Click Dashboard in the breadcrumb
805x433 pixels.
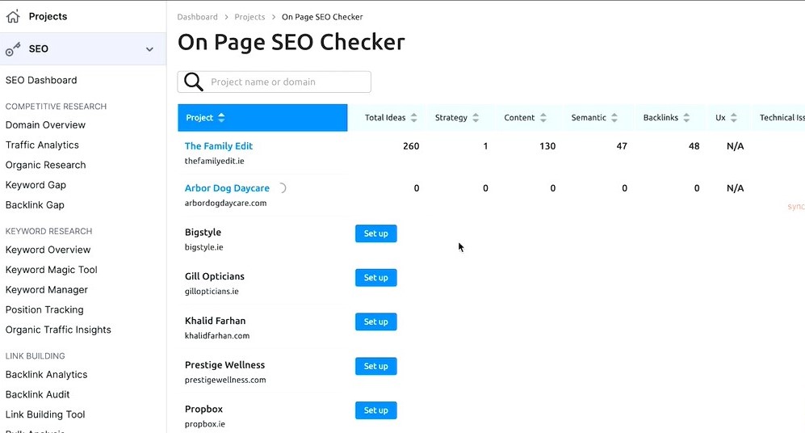198,17
